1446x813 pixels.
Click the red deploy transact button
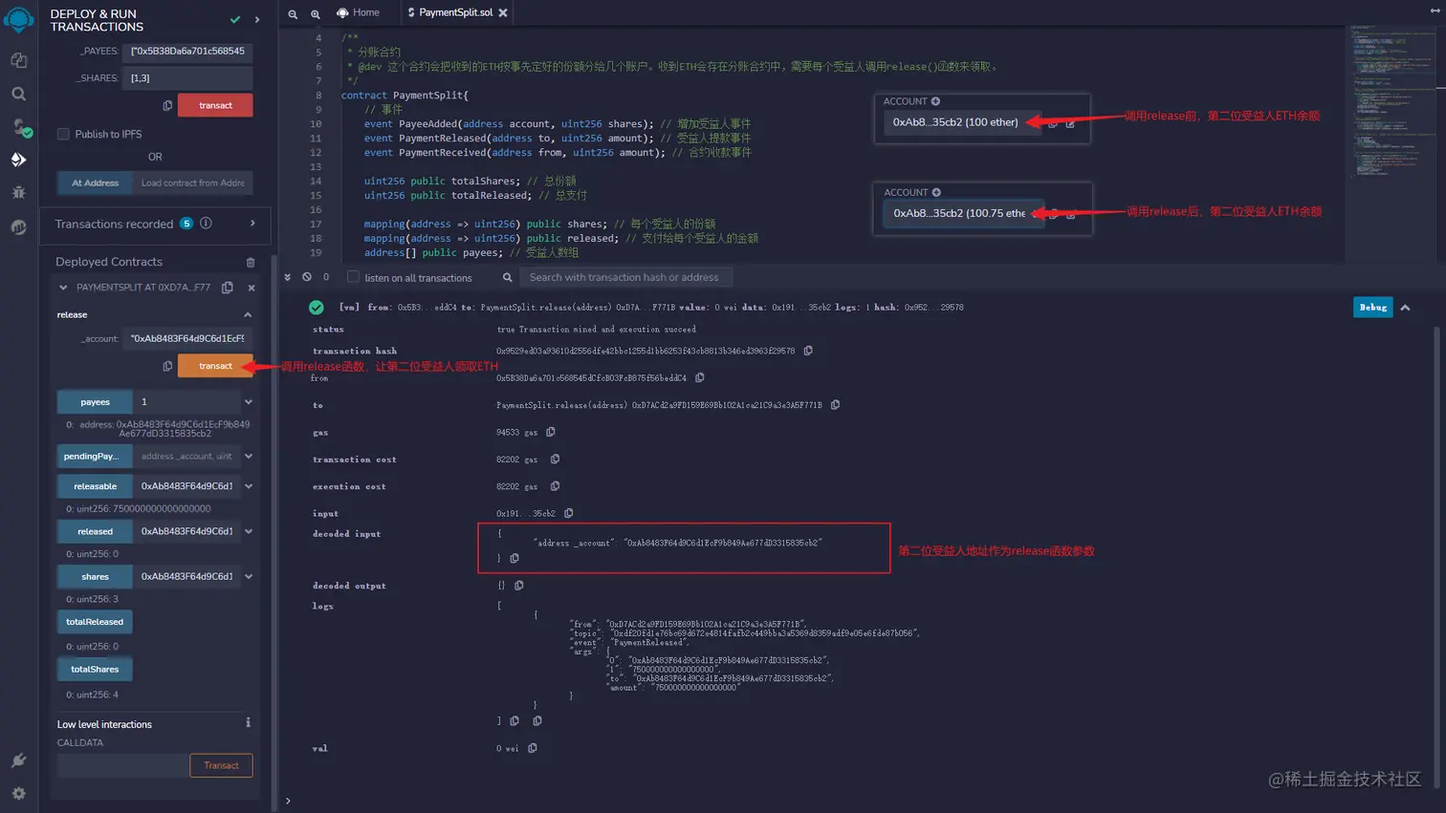pyautogui.click(x=215, y=105)
